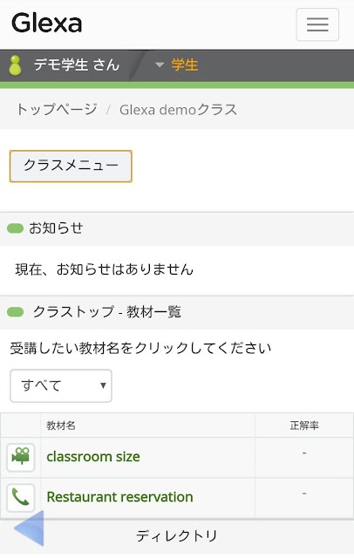
Task: Open the Restaurant reservation material
Action: click(x=120, y=497)
